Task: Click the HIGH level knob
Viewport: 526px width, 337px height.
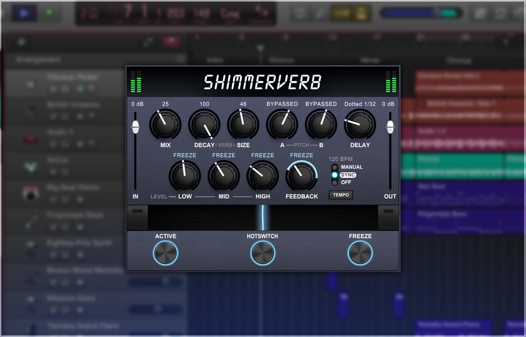Action: coord(262,176)
